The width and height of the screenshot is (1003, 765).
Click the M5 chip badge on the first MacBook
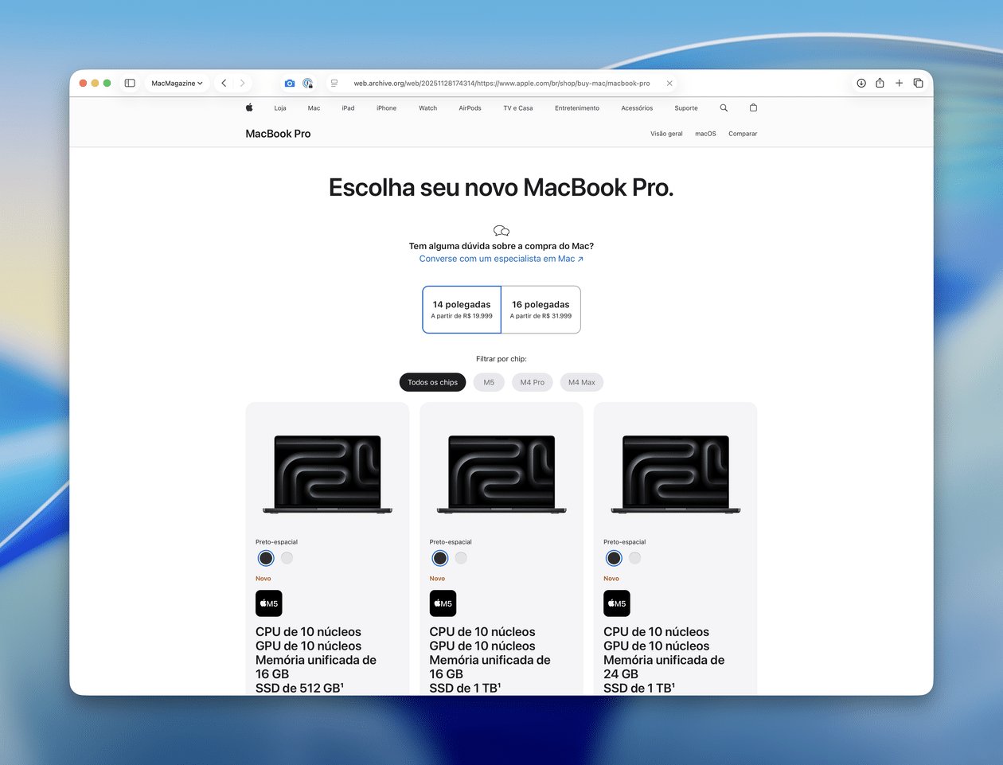[268, 603]
